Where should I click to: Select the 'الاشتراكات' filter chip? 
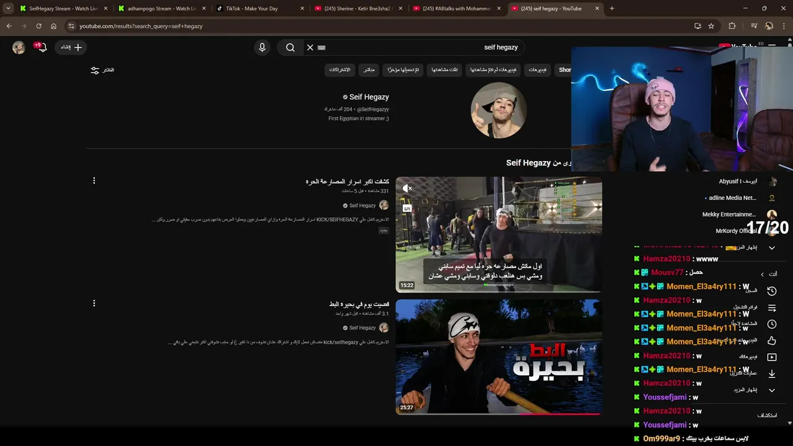click(340, 70)
